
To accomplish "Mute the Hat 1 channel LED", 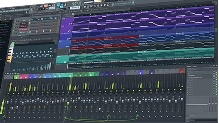I will click(x=15, y=21).
